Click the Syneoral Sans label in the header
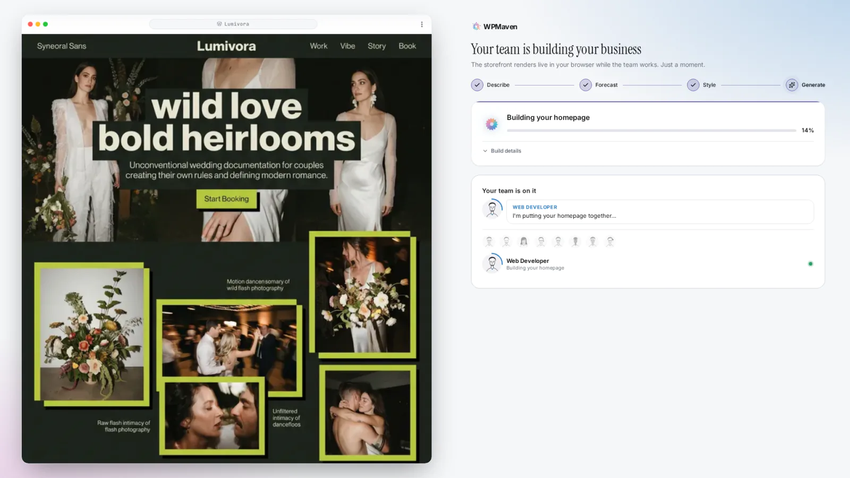The width and height of the screenshot is (850, 478). tap(62, 46)
